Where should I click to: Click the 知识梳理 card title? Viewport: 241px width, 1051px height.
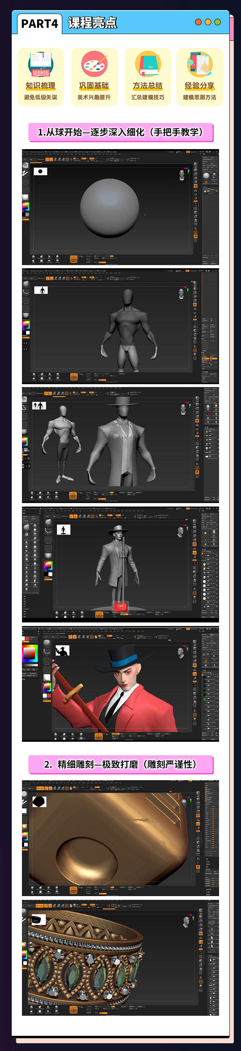(x=40, y=86)
